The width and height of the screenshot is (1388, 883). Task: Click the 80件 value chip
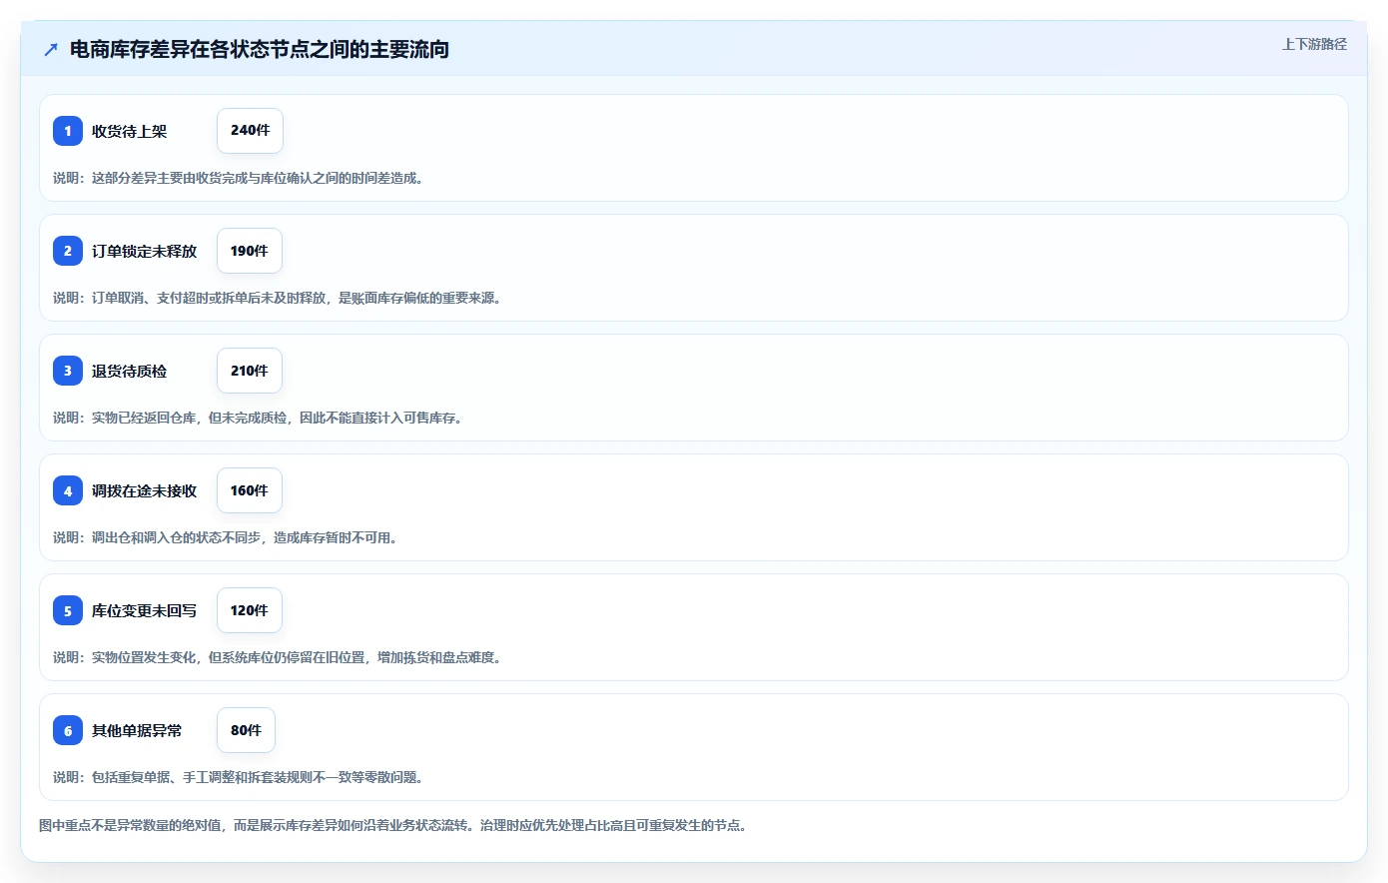pyautogui.click(x=246, y=730)
